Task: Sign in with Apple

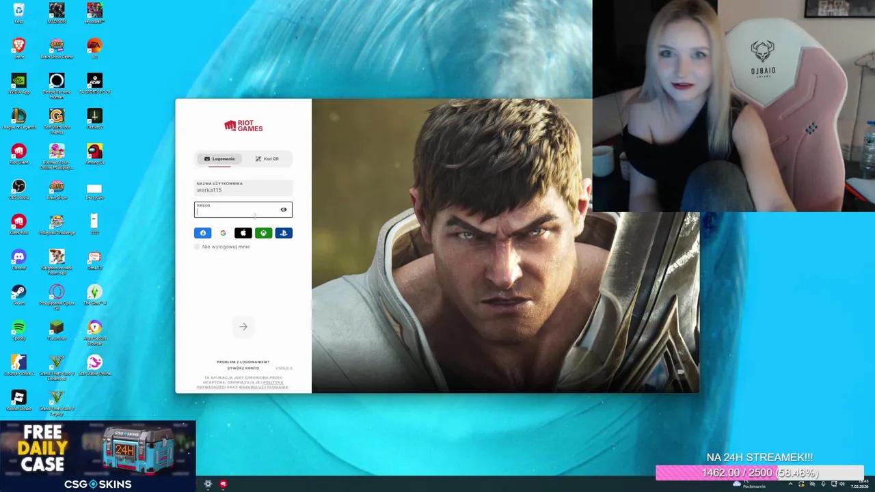Action: click(243, 233)
